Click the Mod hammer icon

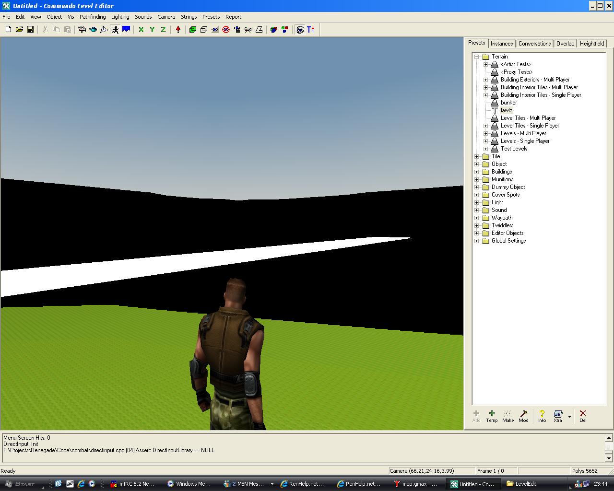click(x=523, y=416)
